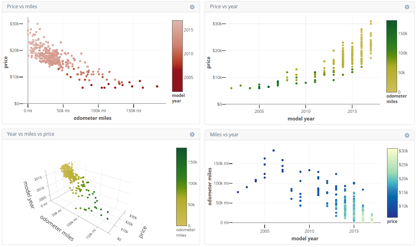Screen dimensions: 416x247
Task: Click the red model year colorbar in Price vs miles
Action: (x=177, y=56)
